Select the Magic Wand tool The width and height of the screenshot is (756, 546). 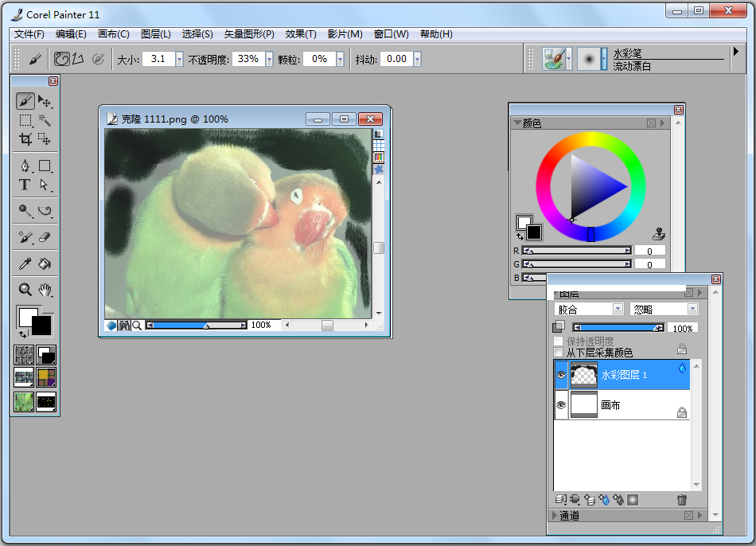(45, 119)
